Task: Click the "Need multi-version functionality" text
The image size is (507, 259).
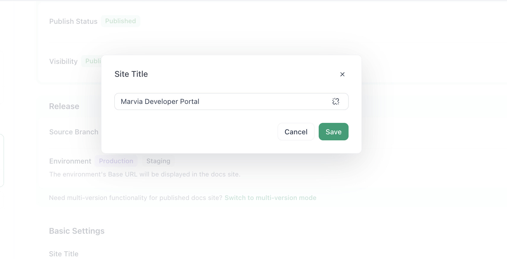Action: pyautogui.click(x=136, y=198)
